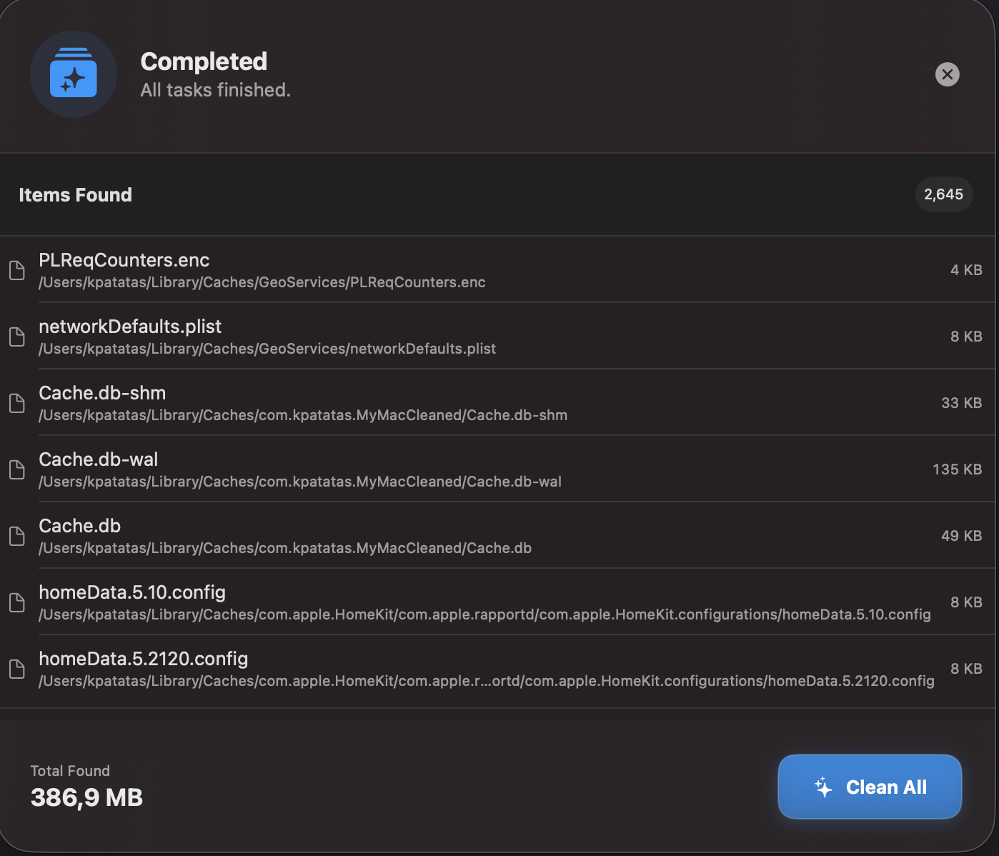Click the 135 KB size label
The width and height of the screenshot is (999, 856).
(958, 469)
